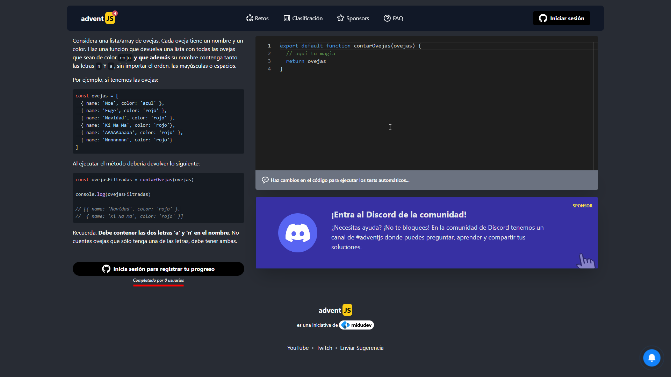Open the Sponsors page
671x377 pixels.
[358, 18]
